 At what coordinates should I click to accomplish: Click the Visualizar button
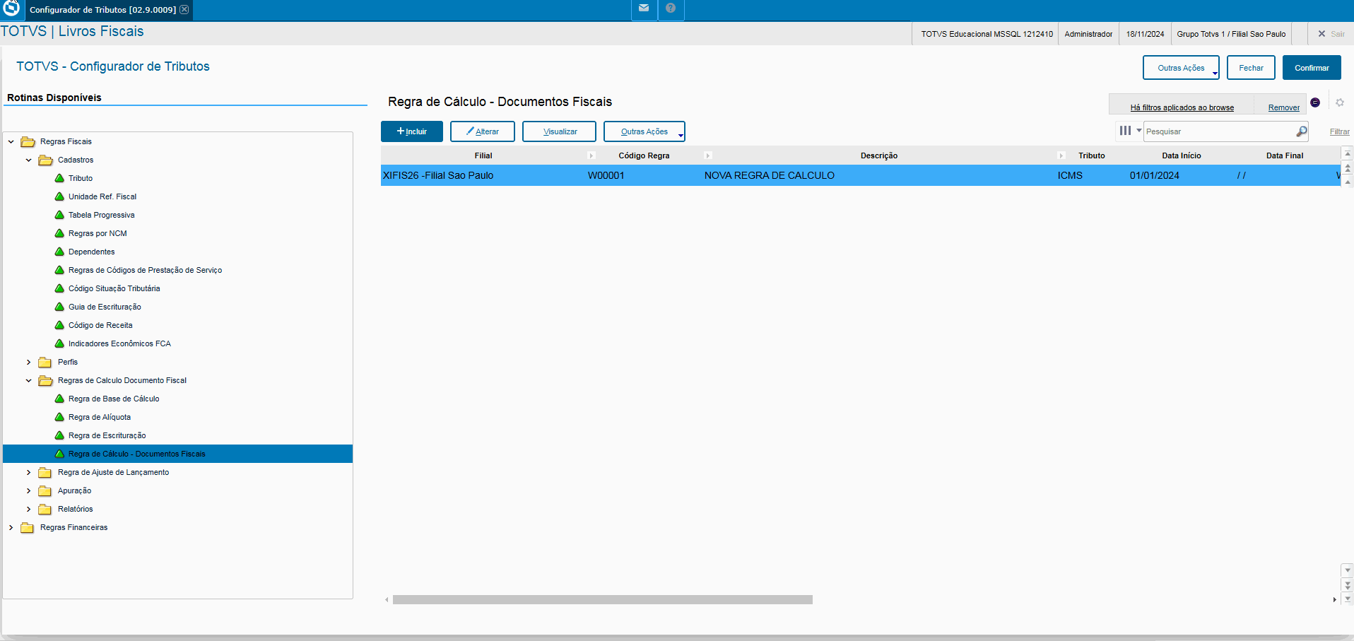tap(559, 131)
